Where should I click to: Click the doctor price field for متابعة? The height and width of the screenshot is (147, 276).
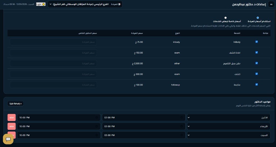point(53,85)
